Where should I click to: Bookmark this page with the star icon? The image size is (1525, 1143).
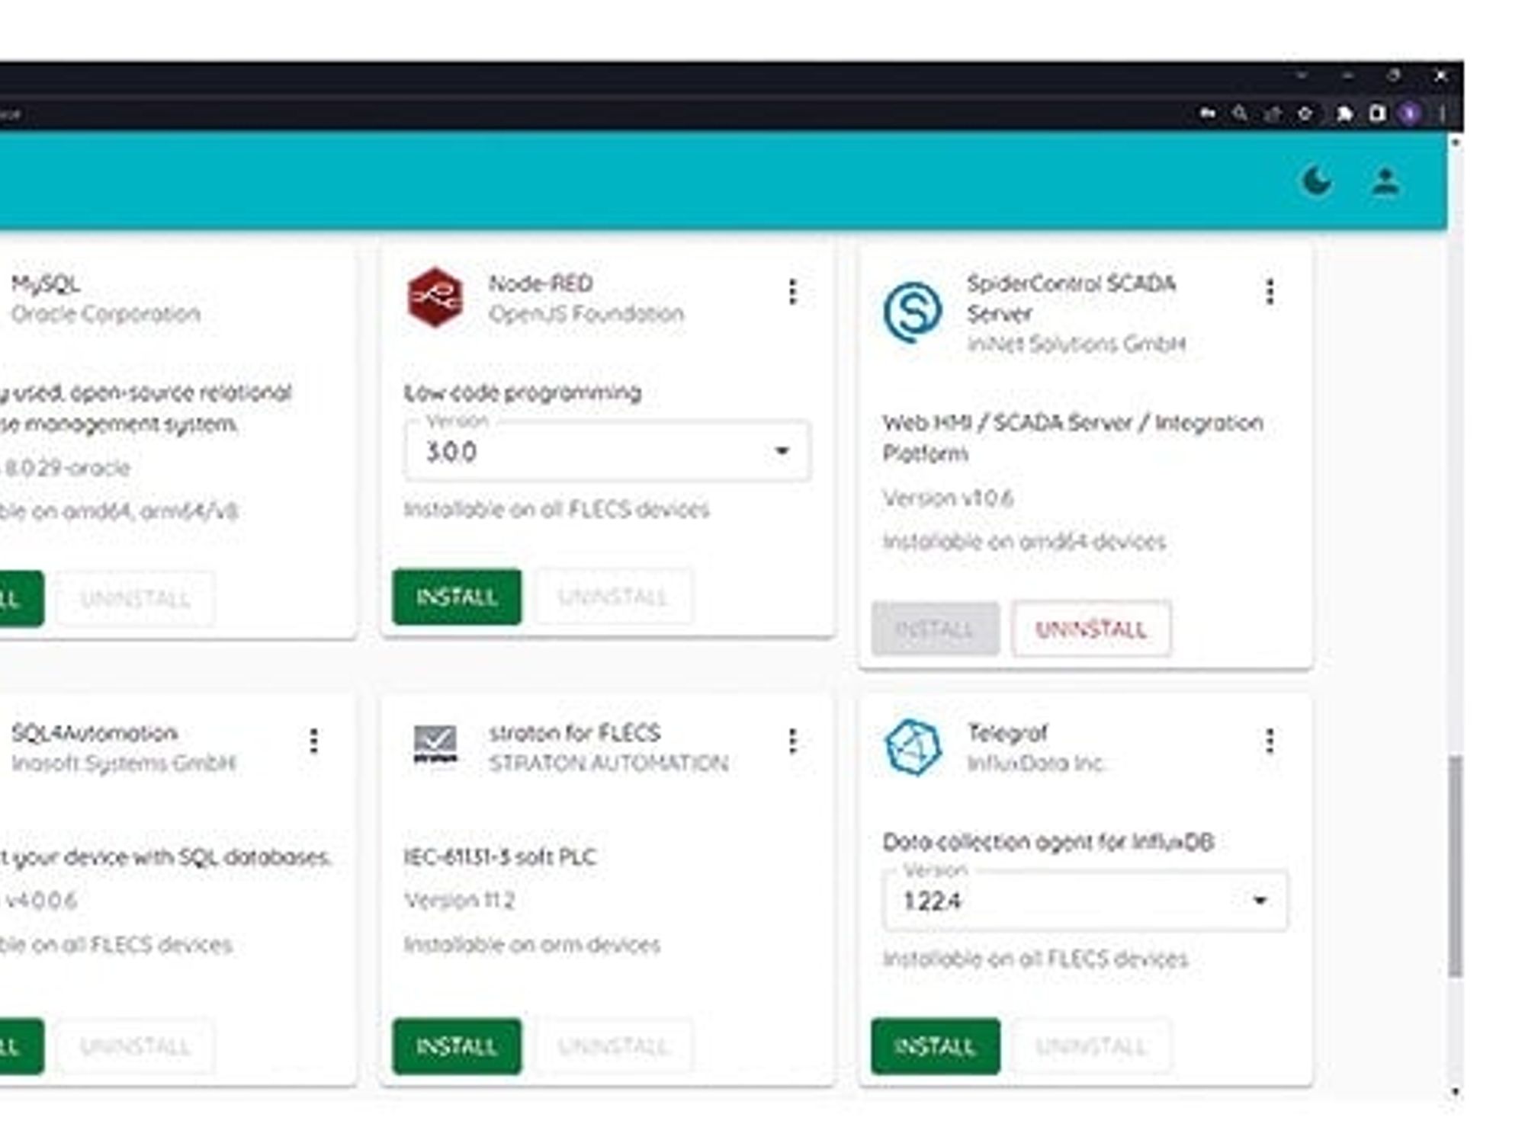click(1305, 114)
